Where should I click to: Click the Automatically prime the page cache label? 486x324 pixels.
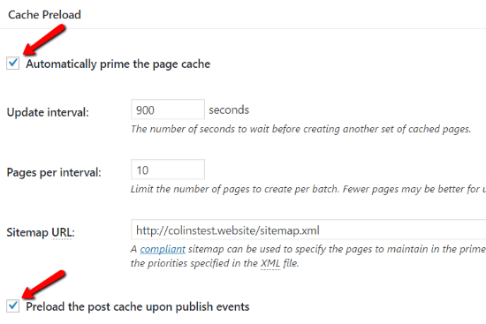(118, 64)
